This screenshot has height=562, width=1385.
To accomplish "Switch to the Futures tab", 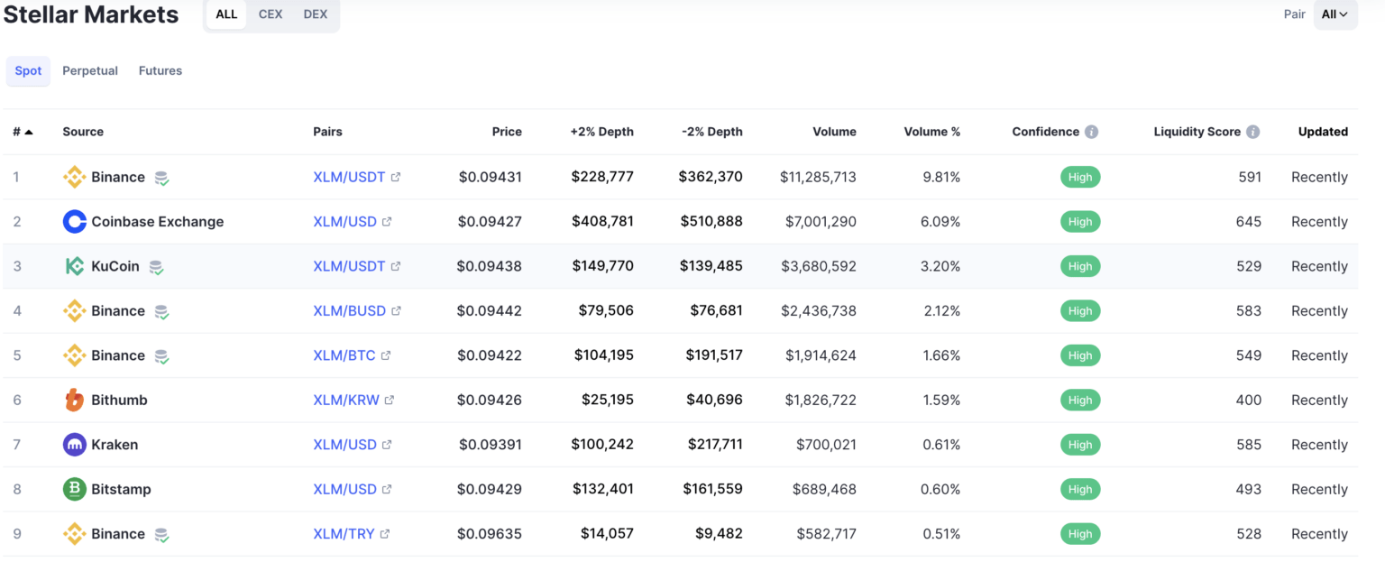I will pyautogui.click(x=161, y=70).
